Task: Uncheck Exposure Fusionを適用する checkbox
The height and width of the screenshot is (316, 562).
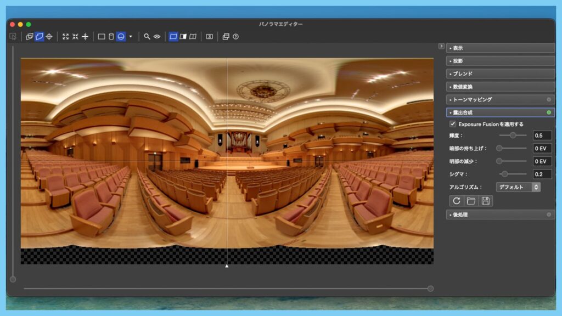Action: 453,125
